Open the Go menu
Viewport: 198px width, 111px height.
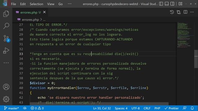61,4
